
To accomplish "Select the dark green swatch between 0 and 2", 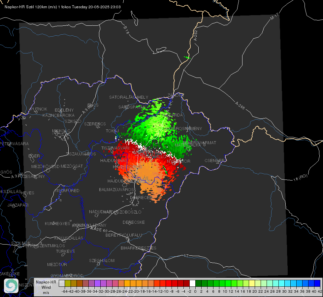I will pos(198,283).
